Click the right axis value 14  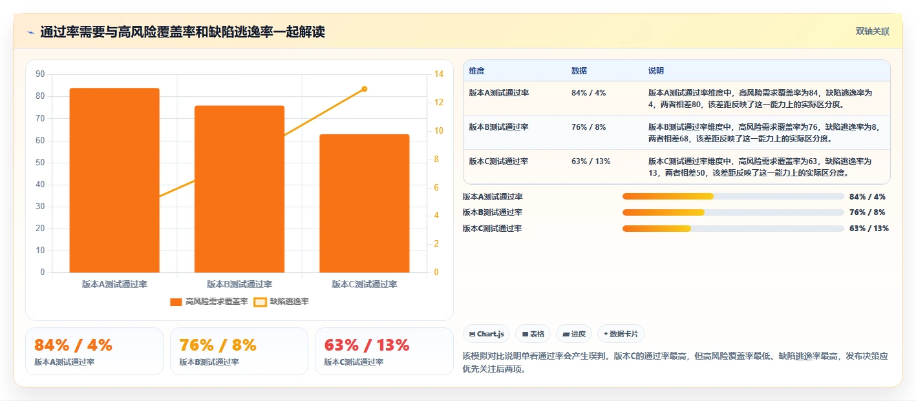pyautogui.click(x=438, y=74)
